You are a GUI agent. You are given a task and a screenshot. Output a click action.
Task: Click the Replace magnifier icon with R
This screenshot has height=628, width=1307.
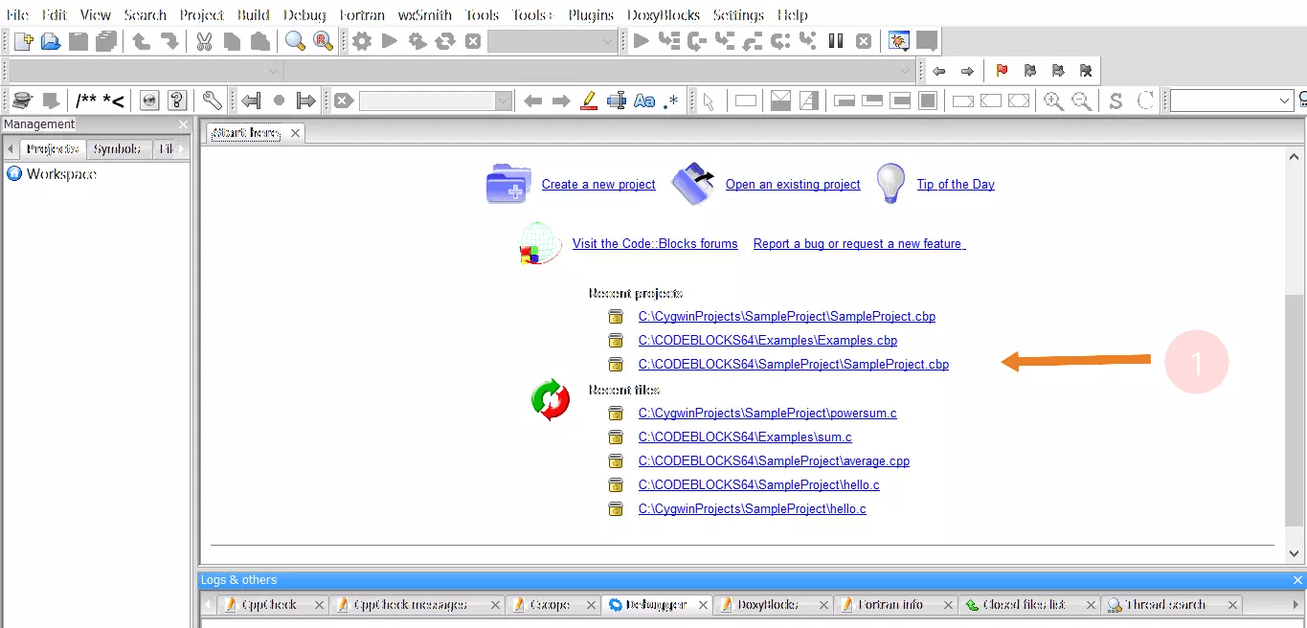pos(323,41)
